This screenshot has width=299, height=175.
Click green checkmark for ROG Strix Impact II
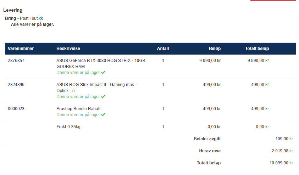coord(103,97)
